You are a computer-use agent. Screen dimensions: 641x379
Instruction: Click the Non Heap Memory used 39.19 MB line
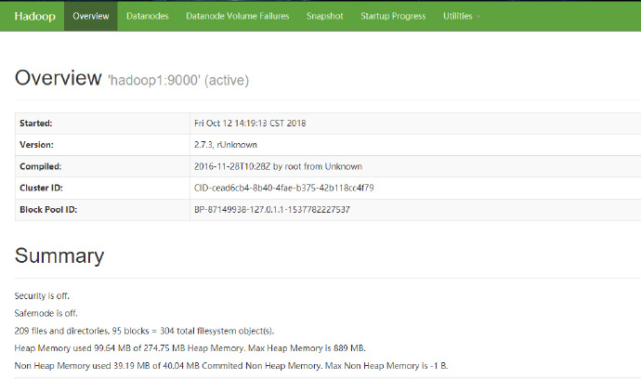click(231, 365)
